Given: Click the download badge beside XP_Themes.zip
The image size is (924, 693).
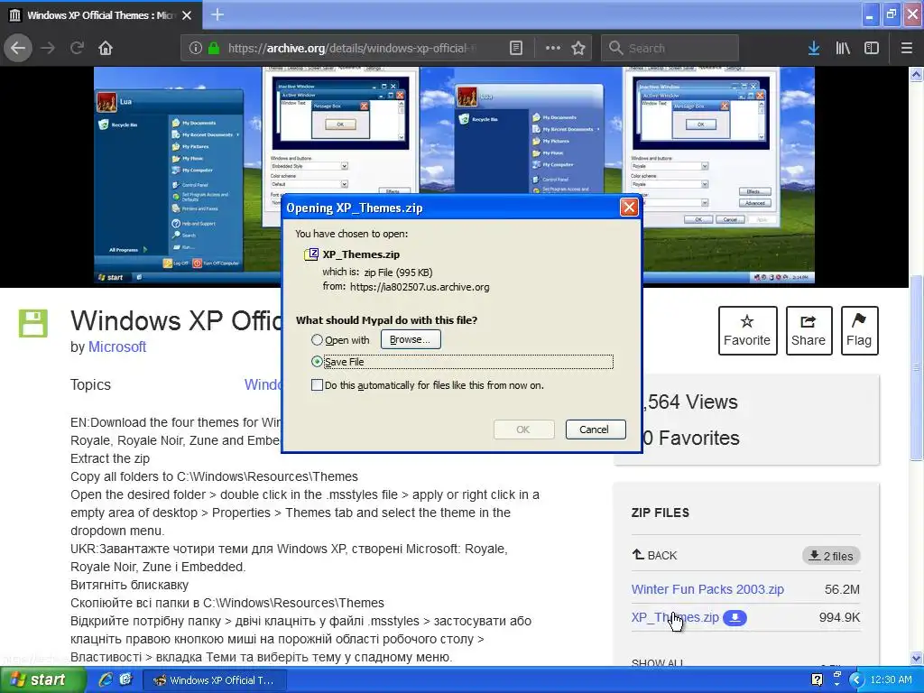Looking at the screenshot, I should point(735,617).
